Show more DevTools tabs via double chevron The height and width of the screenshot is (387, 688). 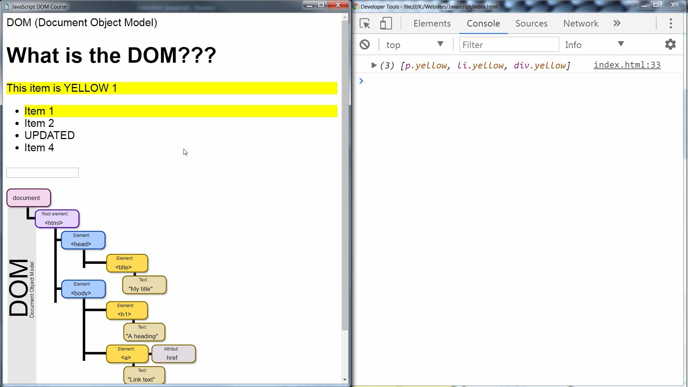click(617, 24)
